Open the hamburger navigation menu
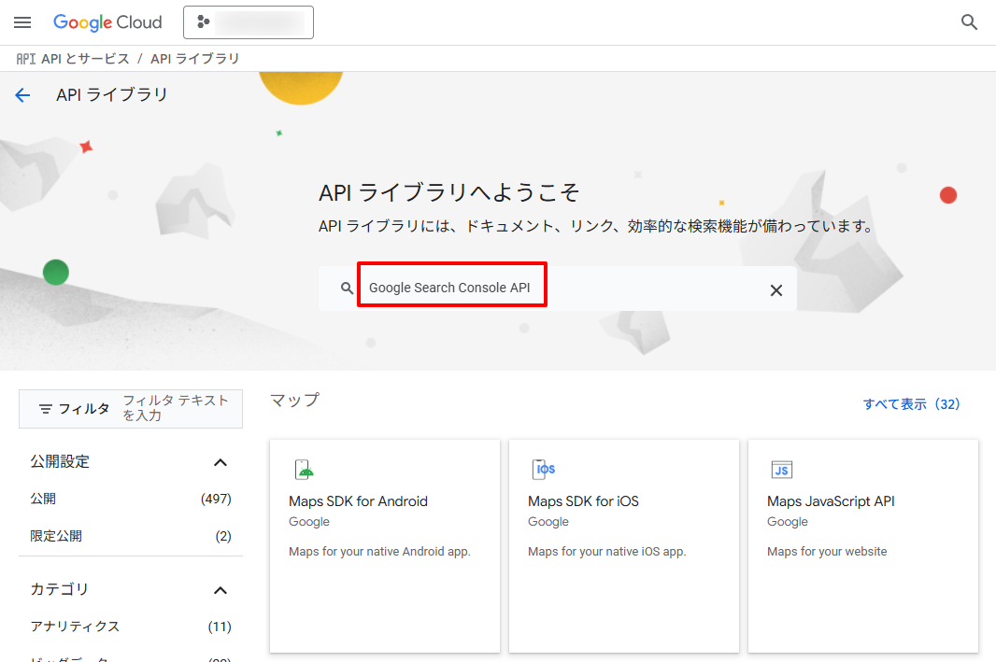 (22, 22)
